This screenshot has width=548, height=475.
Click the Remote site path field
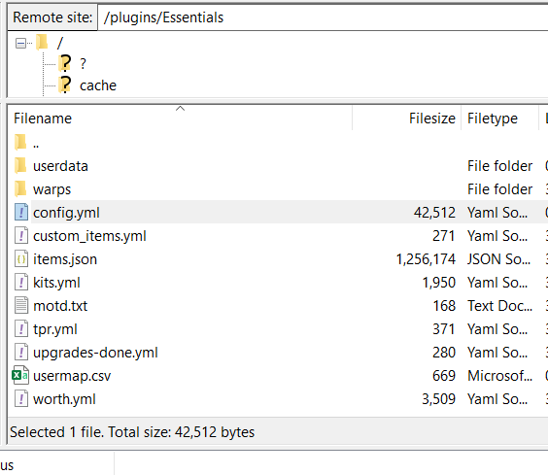[x=323, y=17]
